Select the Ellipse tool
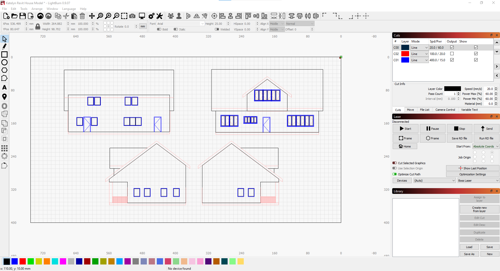The width and height of the screenshot is (500, 271). click(4, 62)
